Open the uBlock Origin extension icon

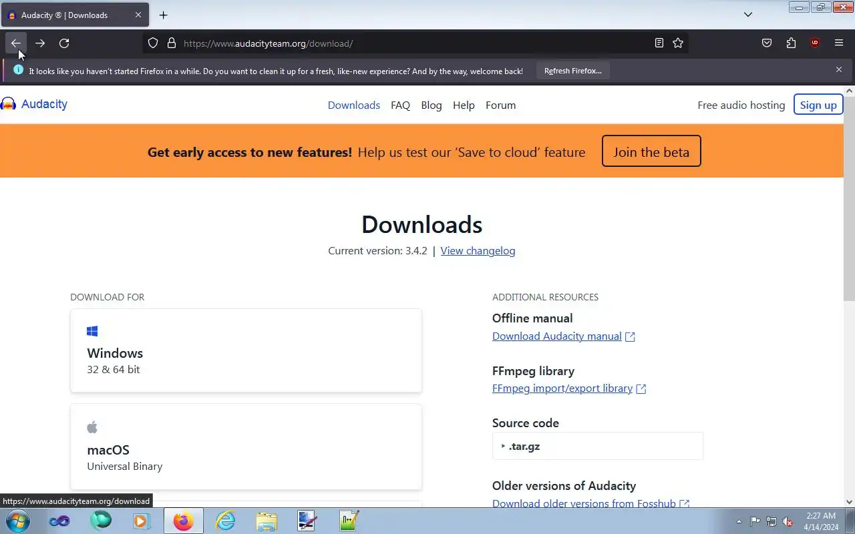(815, 43)
